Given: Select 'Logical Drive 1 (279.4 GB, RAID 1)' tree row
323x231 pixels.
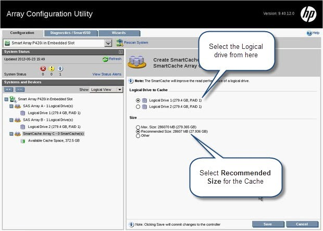Looking at the screenshot, I should 54,113.
